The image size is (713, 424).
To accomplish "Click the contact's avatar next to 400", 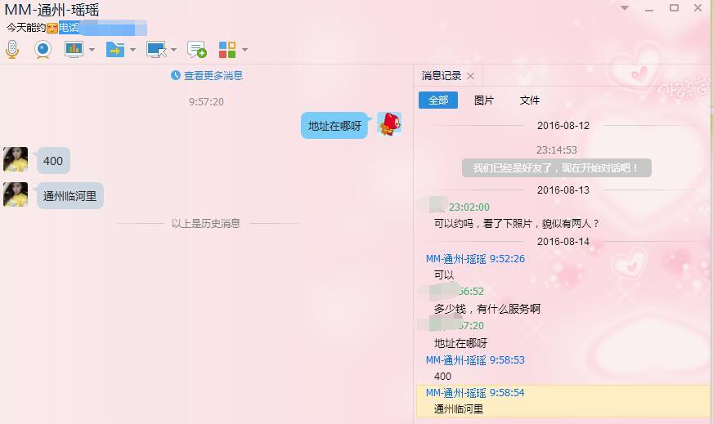I will [x=16, y=159].
